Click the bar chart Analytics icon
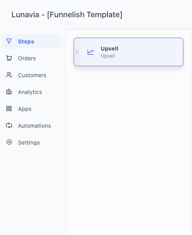The image size is (192, 235). [x=9, y=92]
